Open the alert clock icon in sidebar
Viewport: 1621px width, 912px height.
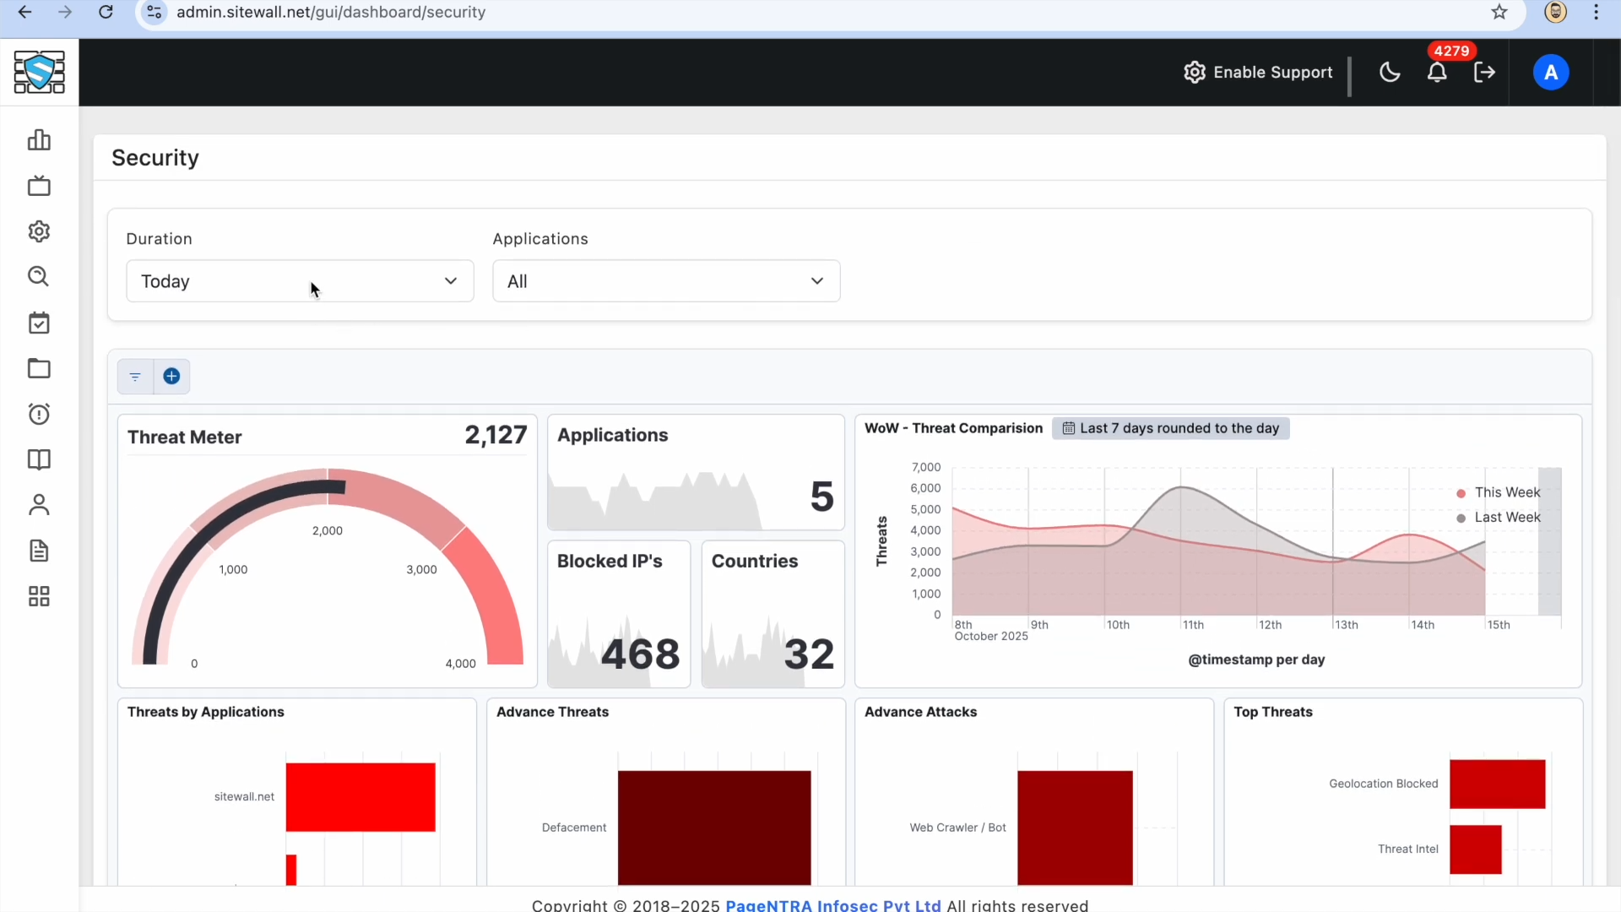point(39,414)
